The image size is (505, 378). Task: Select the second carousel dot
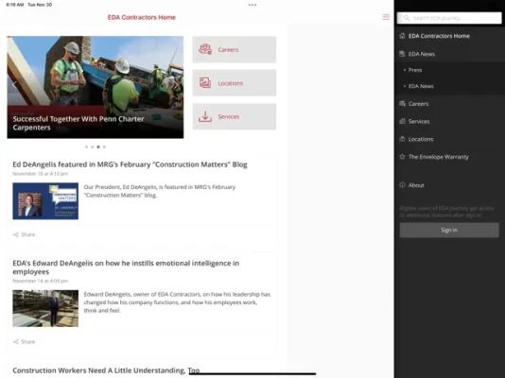[x=93, y=147]
